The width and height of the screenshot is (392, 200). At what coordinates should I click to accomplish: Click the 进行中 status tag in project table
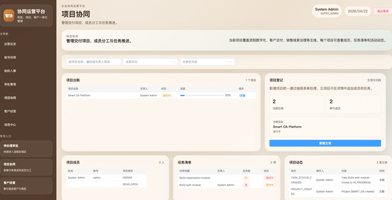pos(167,95)
